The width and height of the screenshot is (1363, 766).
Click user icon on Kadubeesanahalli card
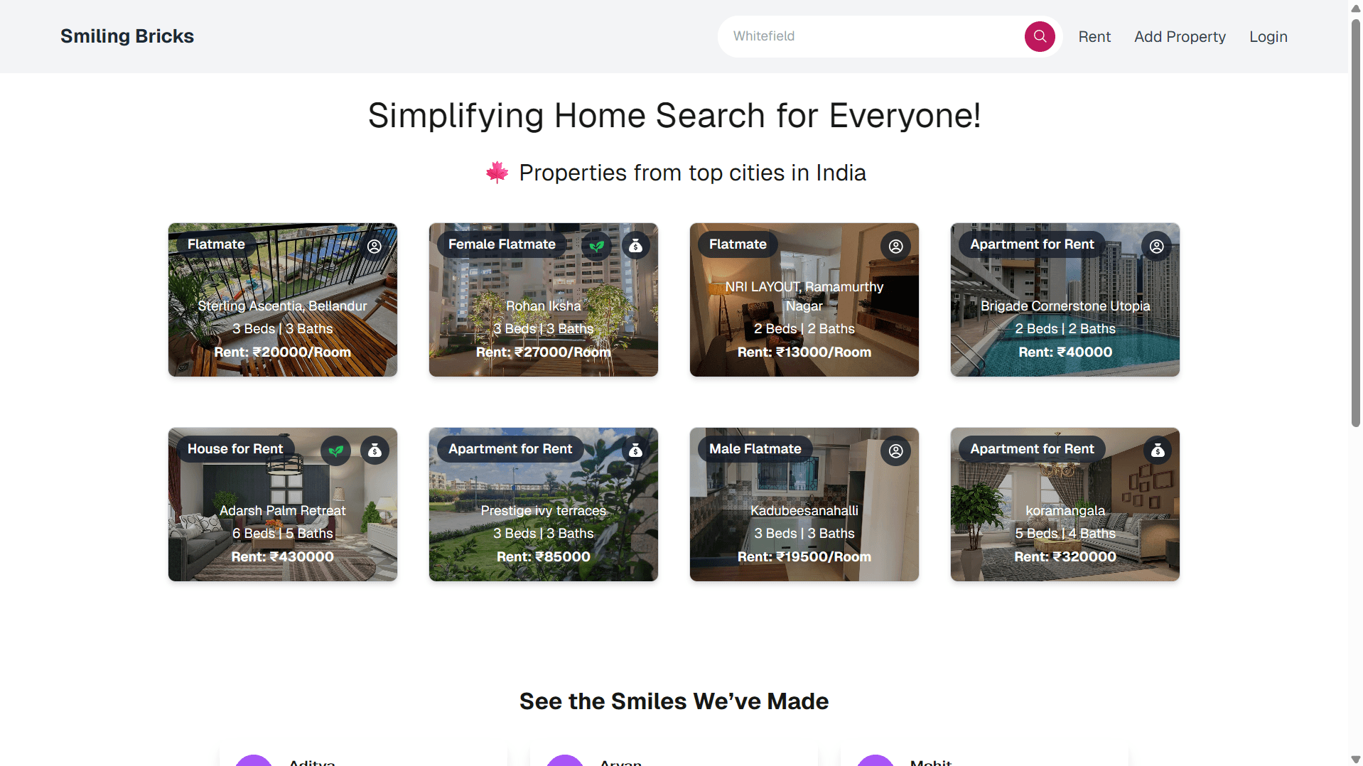896,451
